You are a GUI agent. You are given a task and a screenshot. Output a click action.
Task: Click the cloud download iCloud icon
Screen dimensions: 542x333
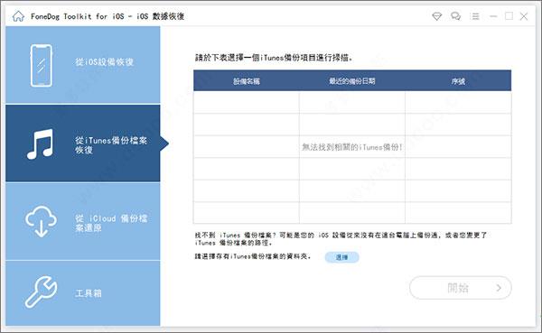[42, 221]
